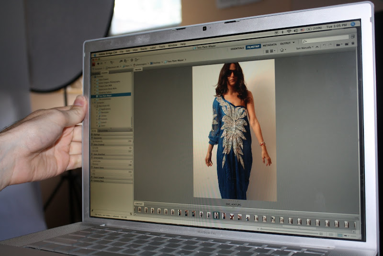
Task: Open the filter by rating star
Action: tap(282, 50)
